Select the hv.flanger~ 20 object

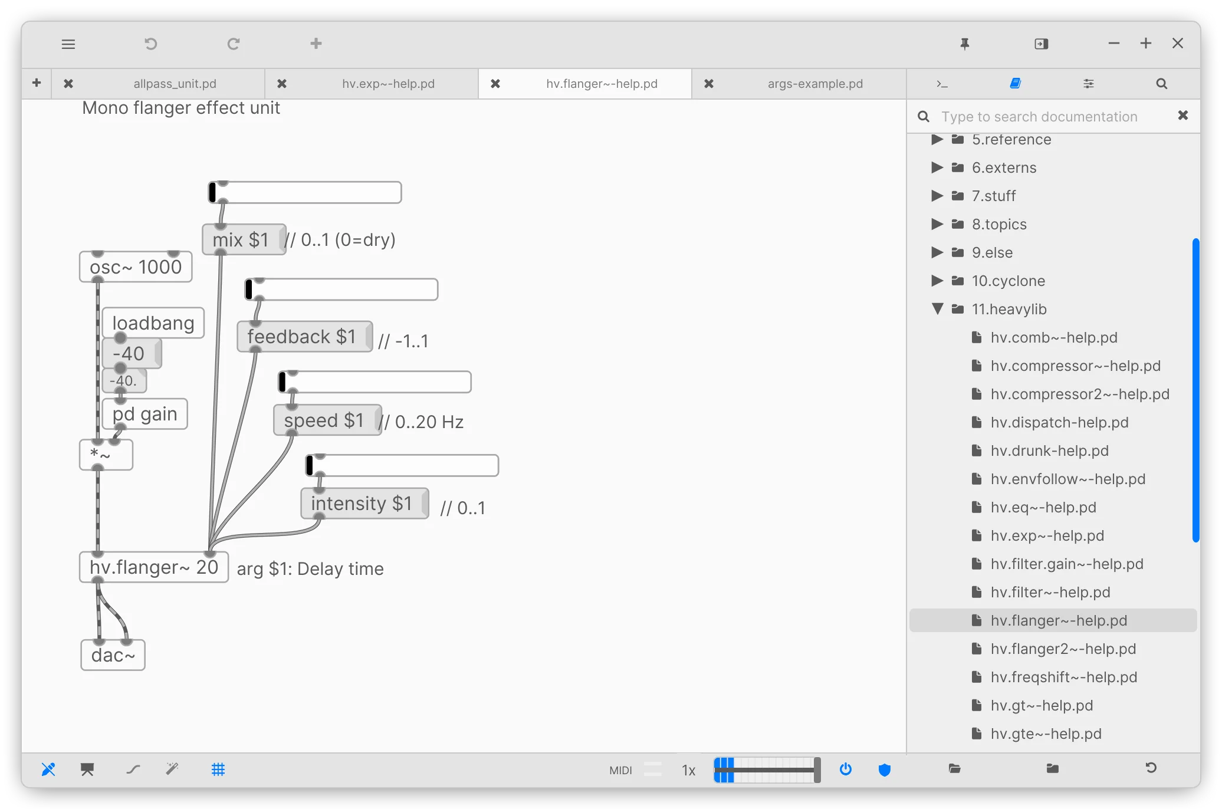click(154, 567)
